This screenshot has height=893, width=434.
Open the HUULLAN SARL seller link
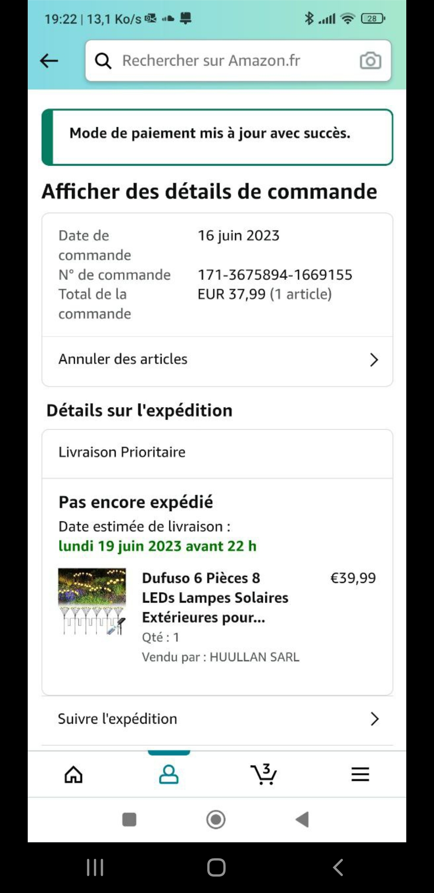tap(254, 657)
